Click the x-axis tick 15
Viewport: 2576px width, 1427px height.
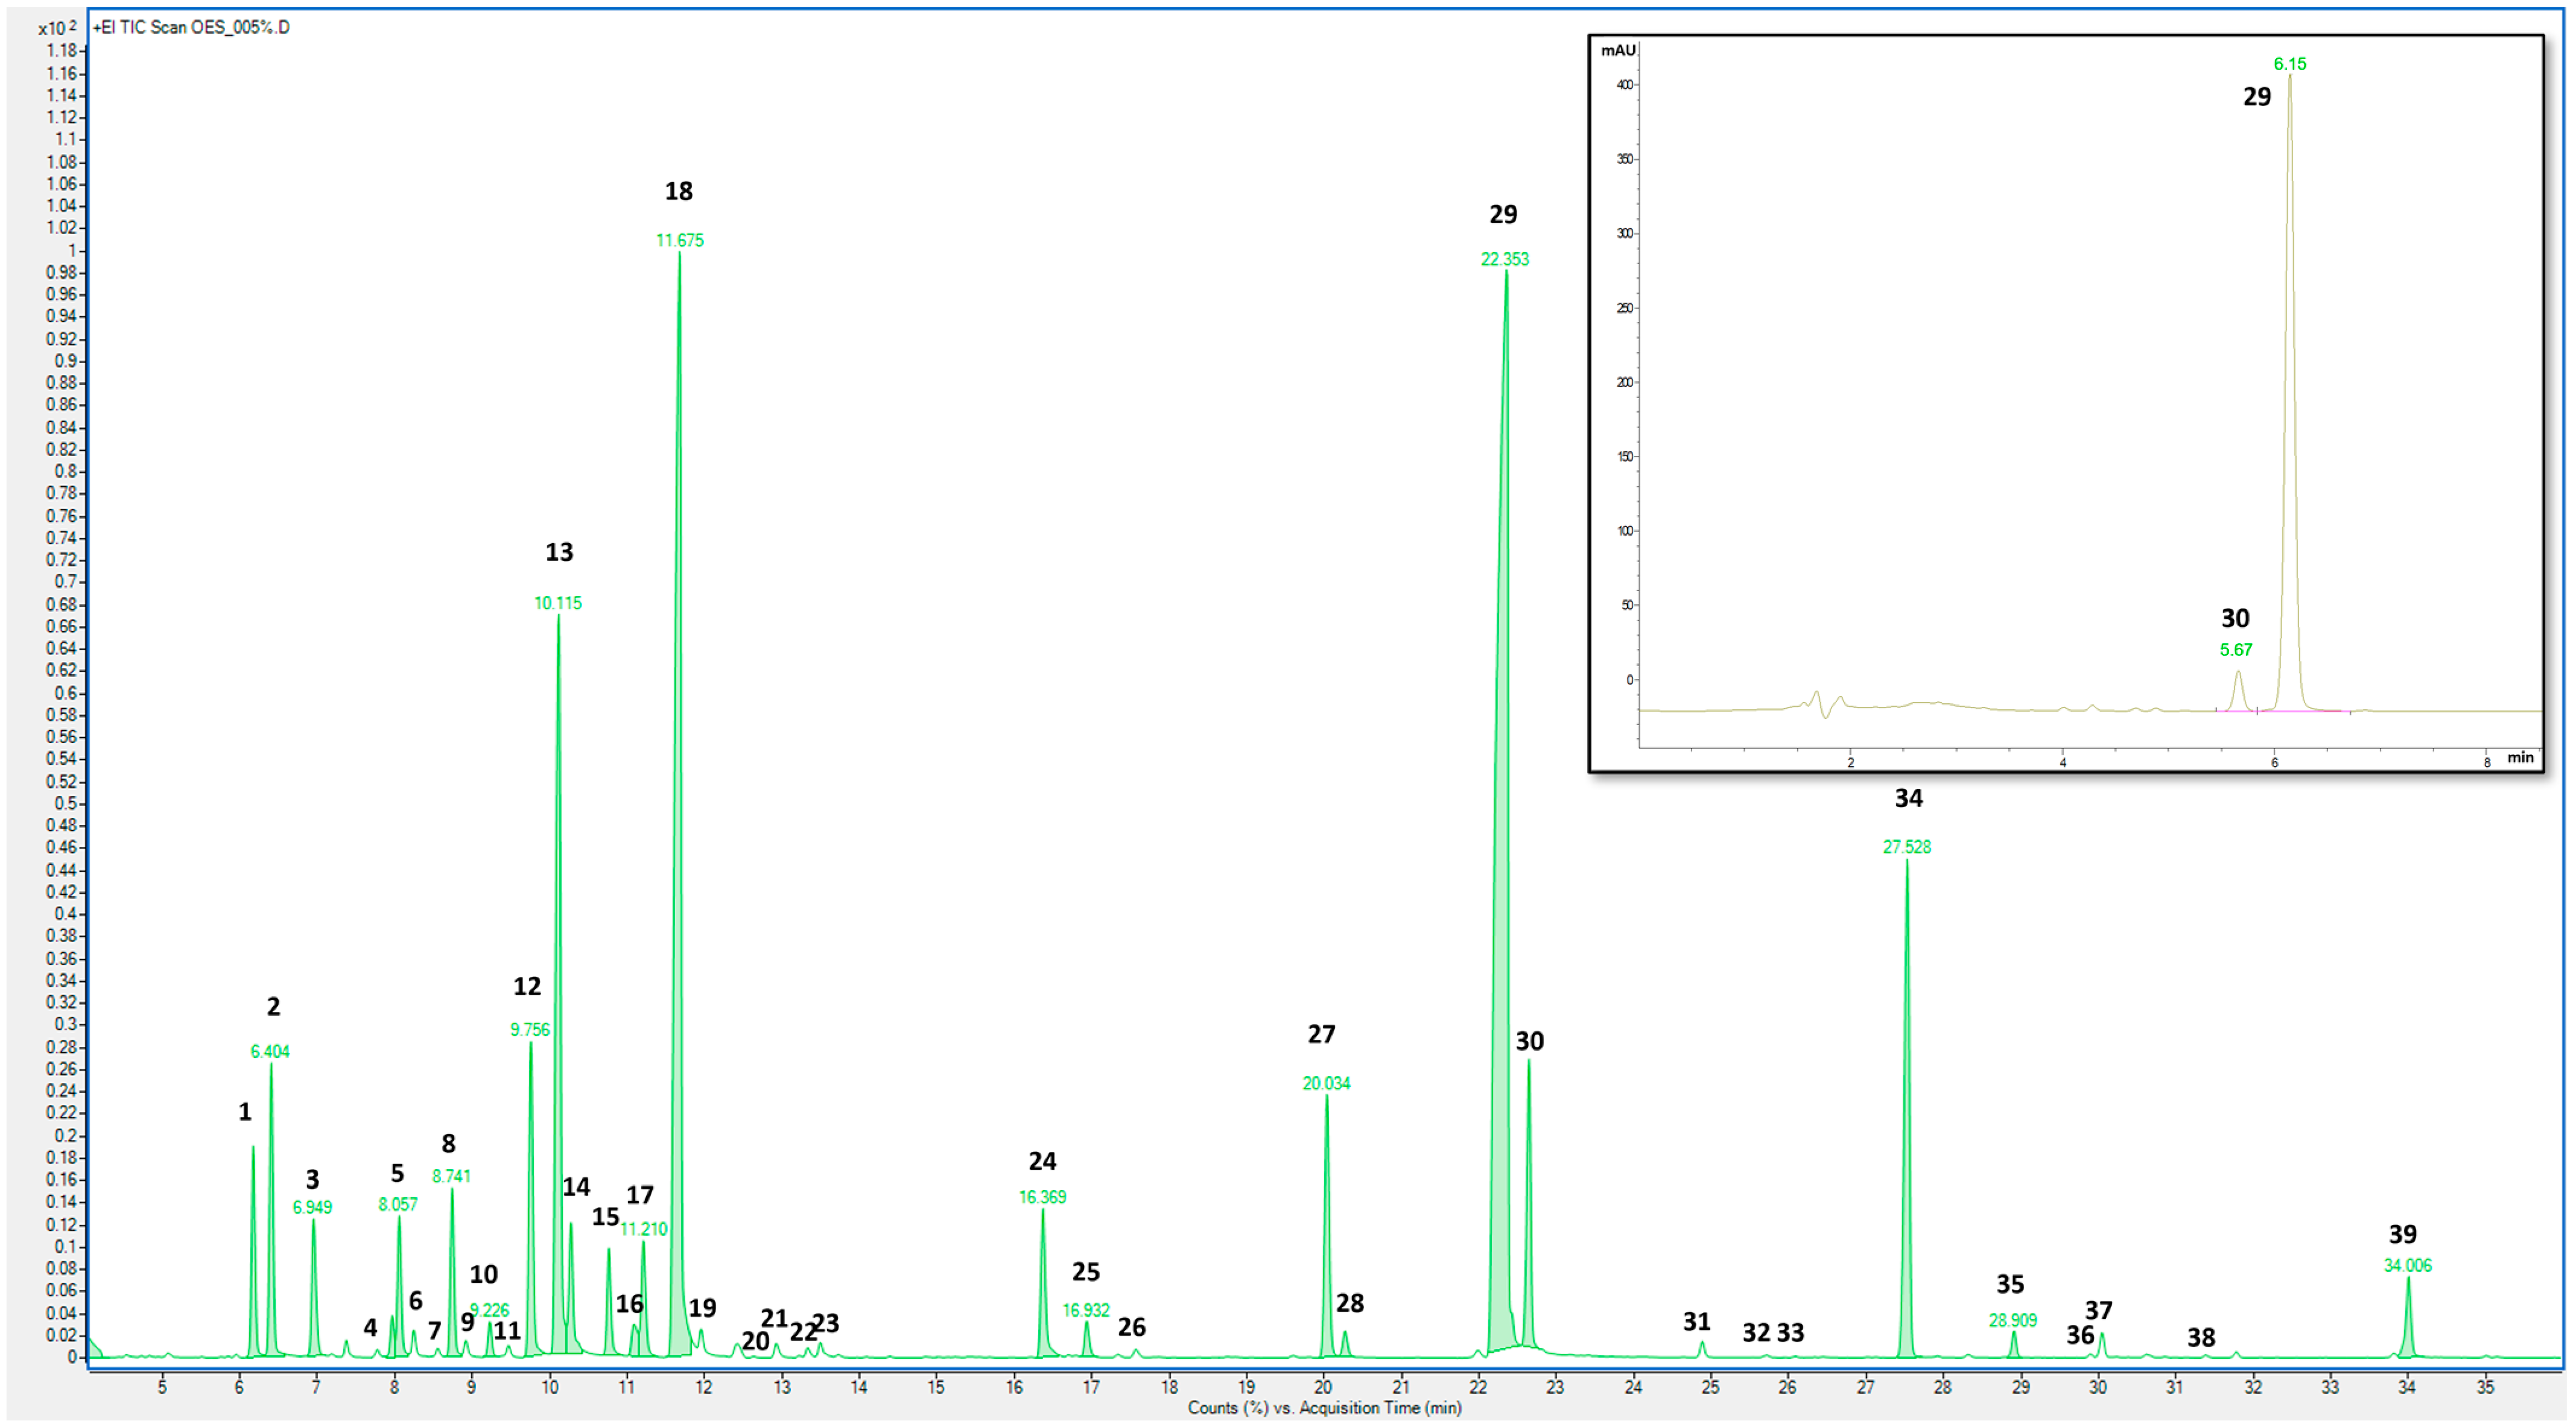936,1387
